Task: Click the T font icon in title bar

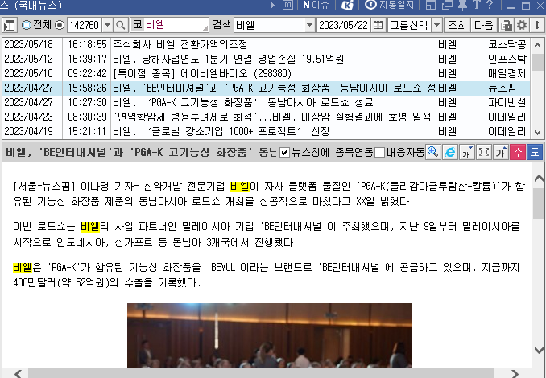Action: tap(476, 5)
